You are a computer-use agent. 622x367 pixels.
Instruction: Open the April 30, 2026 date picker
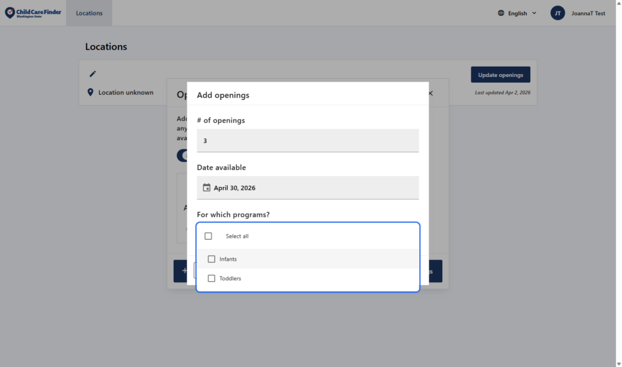click(x=307, y=188)
